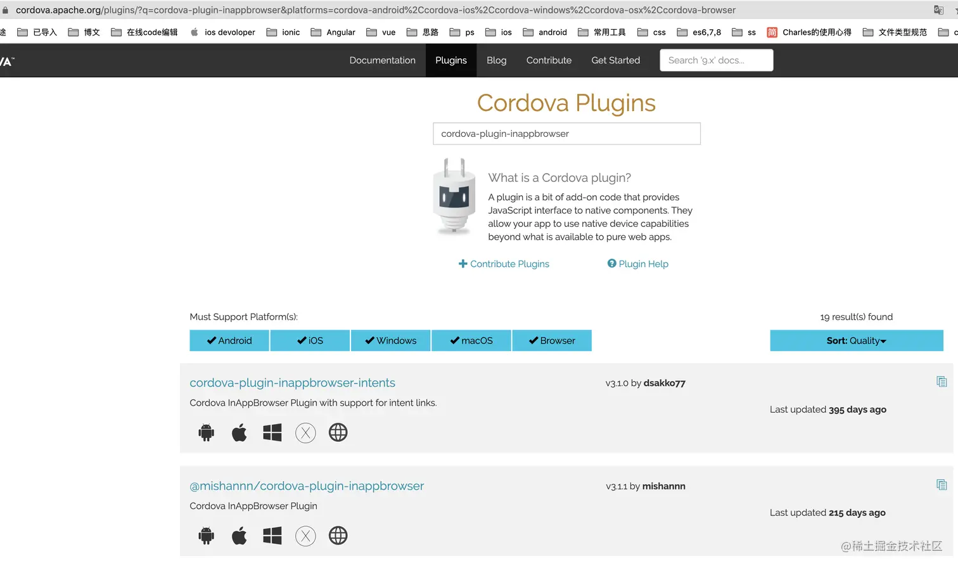Open the 文件类型规范 bookmarks folder
This screenshot has width=958, height=568.
pyautogui.click(x=895, y=32)
